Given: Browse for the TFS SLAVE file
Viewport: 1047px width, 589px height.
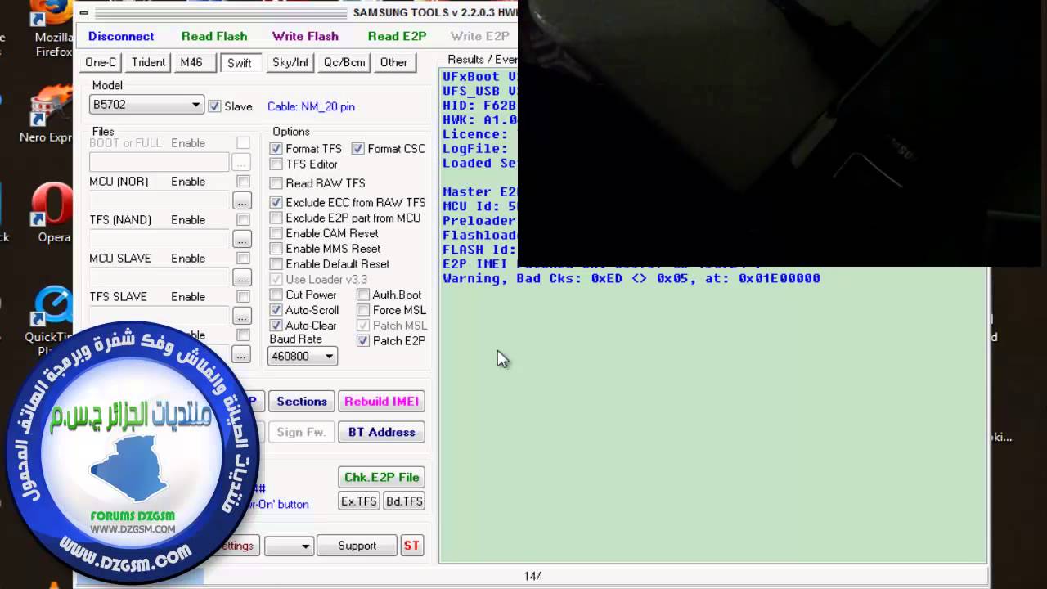Looking at the screenshot, I should pos(240,316).
